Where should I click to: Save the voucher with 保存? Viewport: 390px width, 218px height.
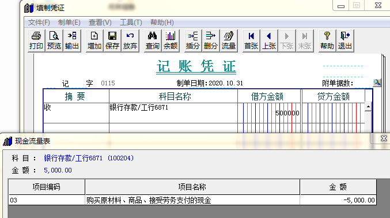[x=112, y=40]
